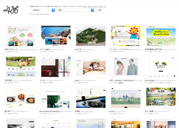
Task: Open the Kenji Okabe Photography thumbnail
Action: (x=56, y=98)
